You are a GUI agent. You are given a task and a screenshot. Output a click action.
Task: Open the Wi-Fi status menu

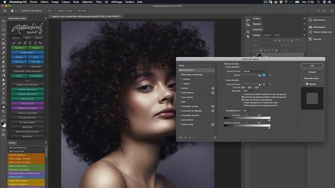pyautogui.click(x=286, y=2)
